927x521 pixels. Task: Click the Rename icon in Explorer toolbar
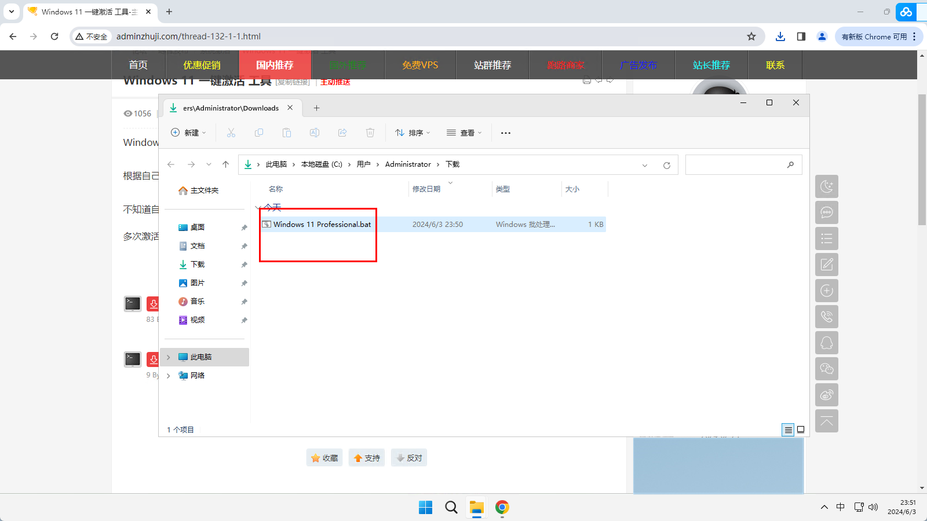(315, 133)
